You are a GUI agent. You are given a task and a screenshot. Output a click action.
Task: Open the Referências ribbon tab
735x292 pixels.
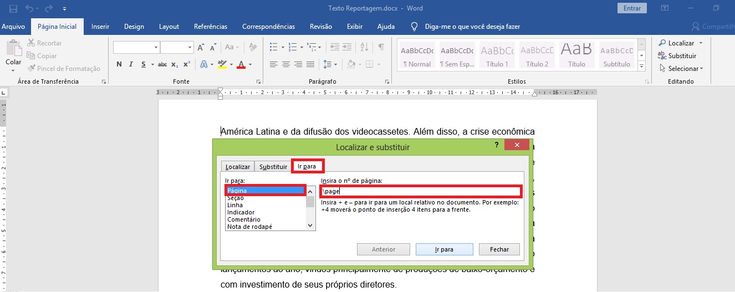click(x=211, y=27)
